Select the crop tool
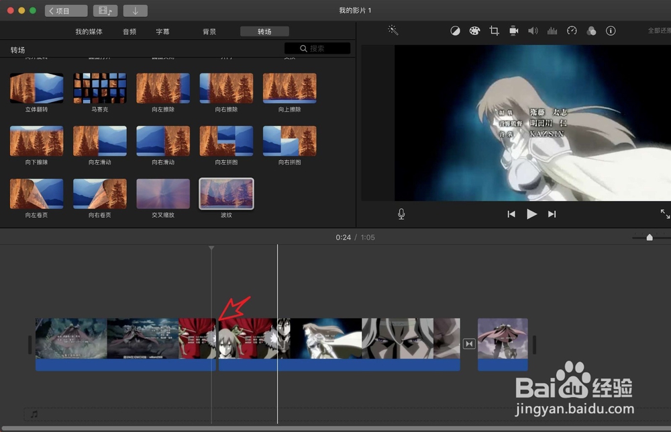Image resolution: width=671 pixels, height=432 pixels. click(x=495, y=31)
